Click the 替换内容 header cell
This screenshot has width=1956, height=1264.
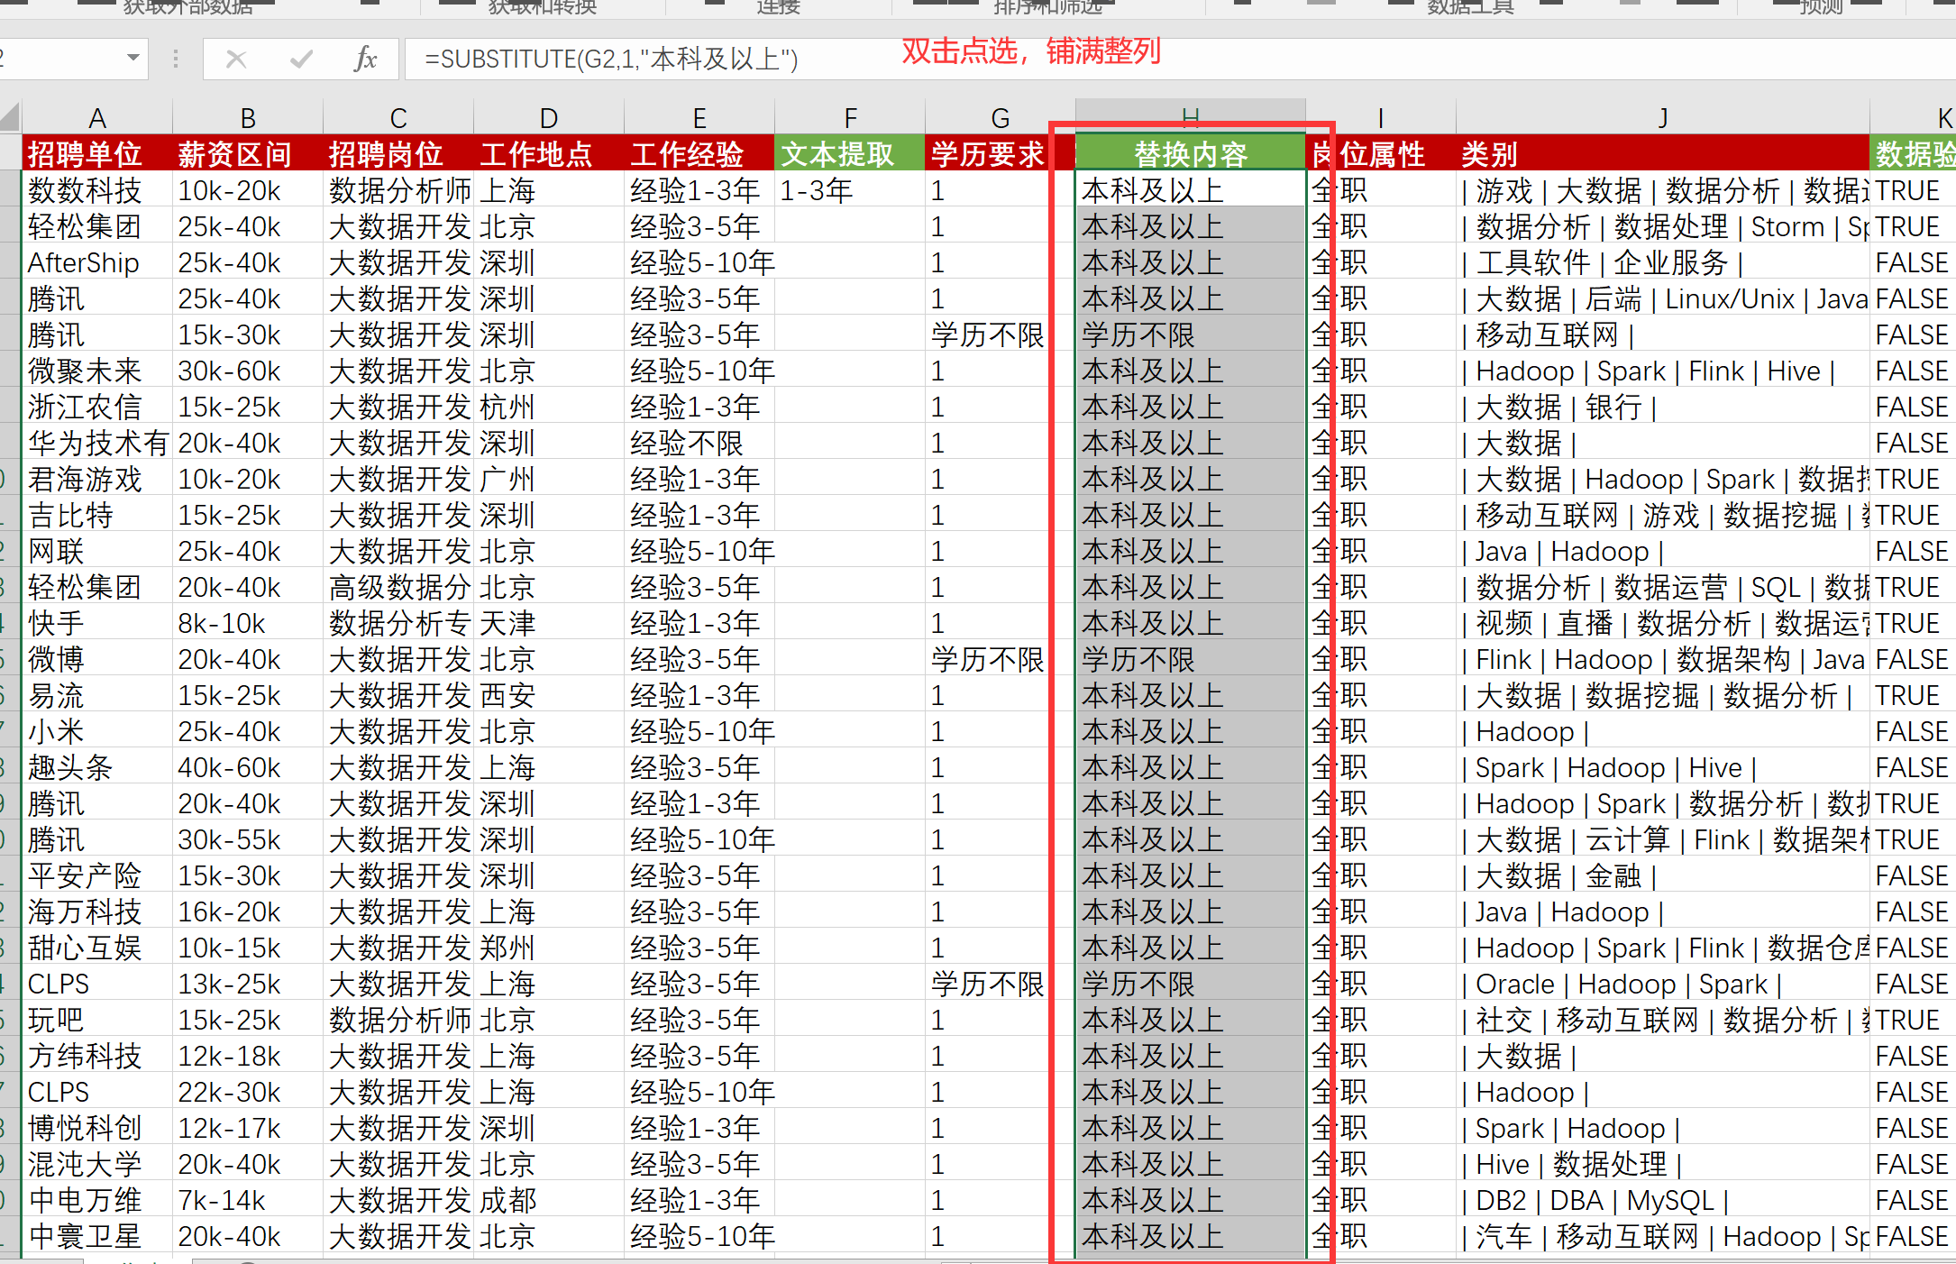point(1190,154)
